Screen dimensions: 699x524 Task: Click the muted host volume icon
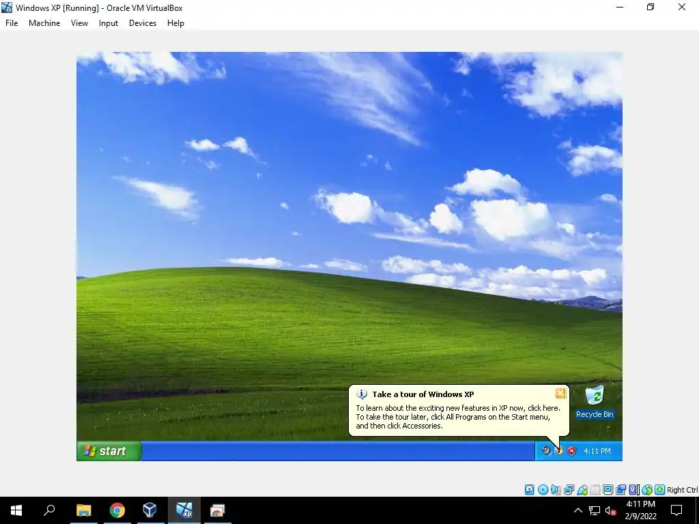click(x=611, y=510)
